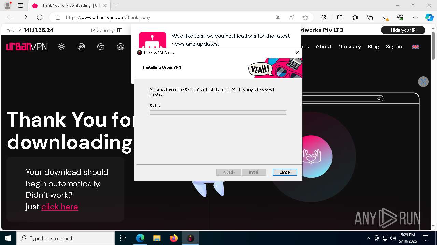The image size is (437, 245).
Task: Add page to favorites star icon
Action: tap(305, 17)
